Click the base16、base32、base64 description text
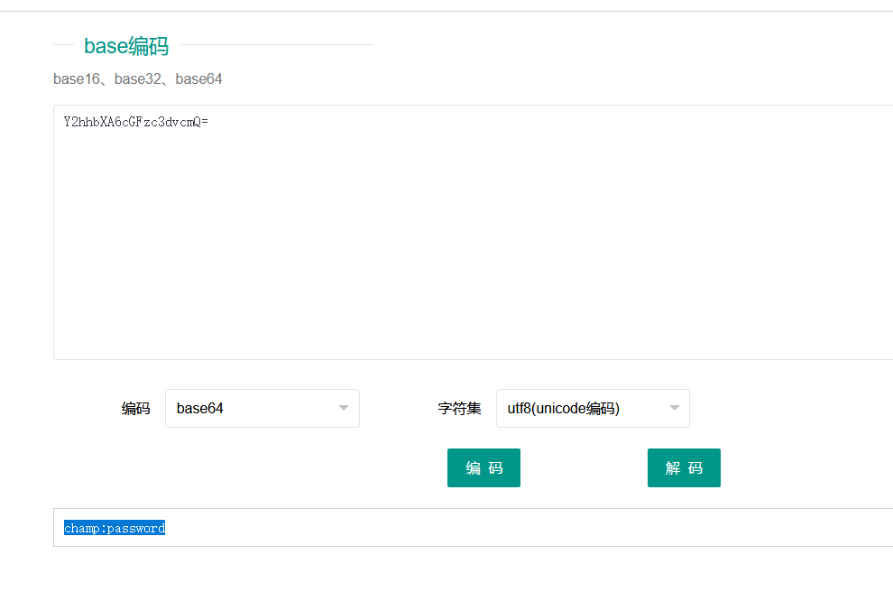Screen dimensions: 893x601 [137, 79]
